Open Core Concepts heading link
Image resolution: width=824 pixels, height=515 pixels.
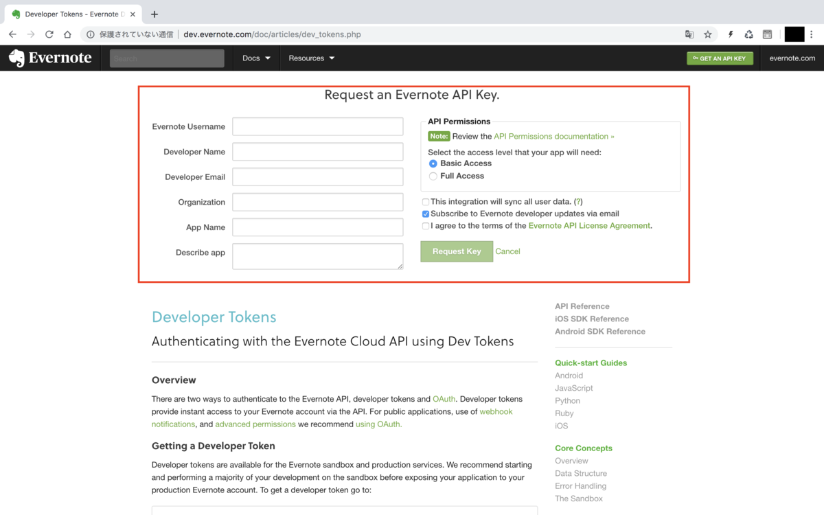click(x=584, y=448)
